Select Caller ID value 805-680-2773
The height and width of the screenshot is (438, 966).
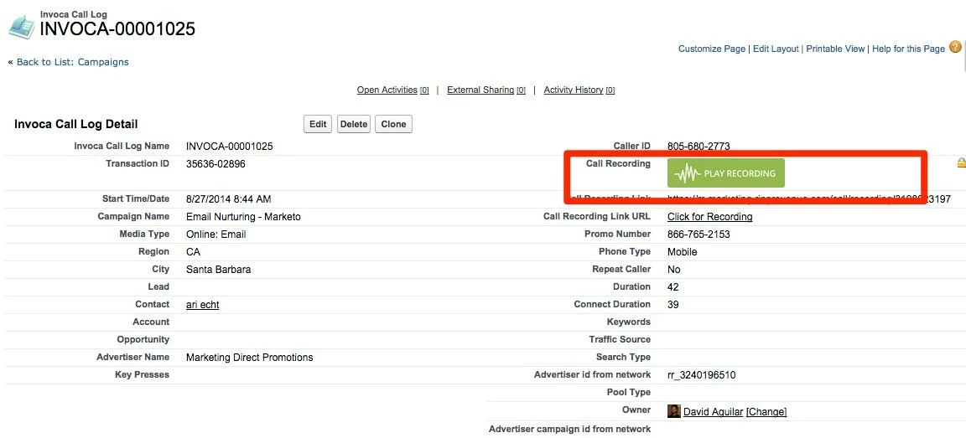coord(699,147)
